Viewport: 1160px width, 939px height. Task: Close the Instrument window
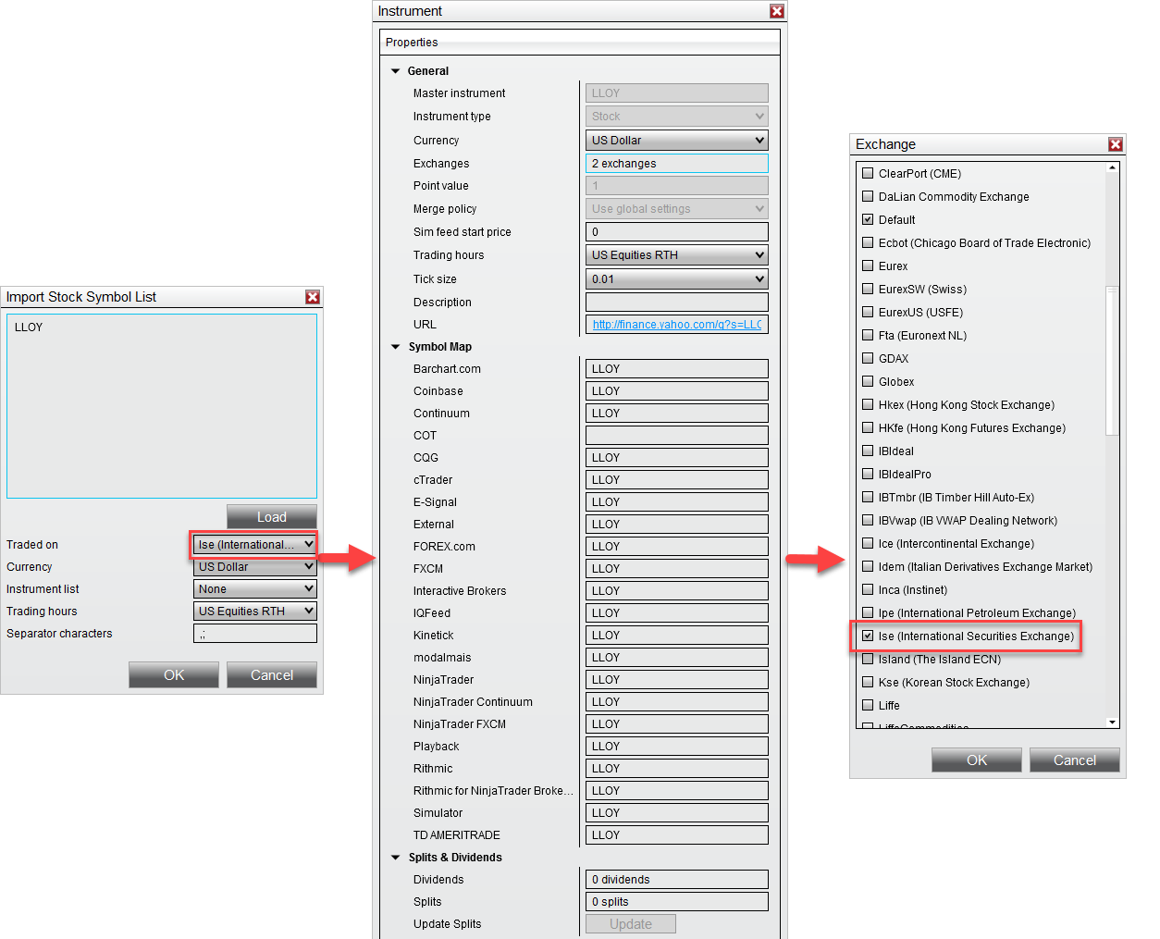777,11
